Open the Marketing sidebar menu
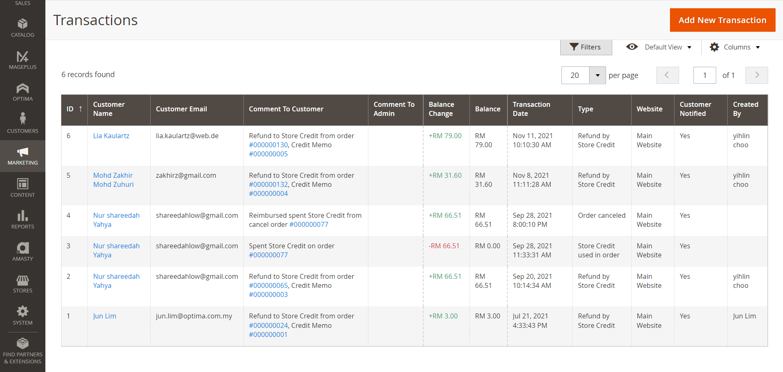 [x=23, y=156]
